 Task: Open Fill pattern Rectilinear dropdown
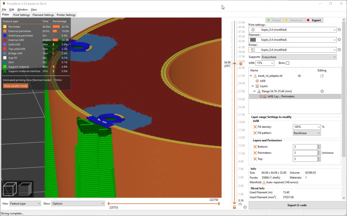tap(307, 133)
